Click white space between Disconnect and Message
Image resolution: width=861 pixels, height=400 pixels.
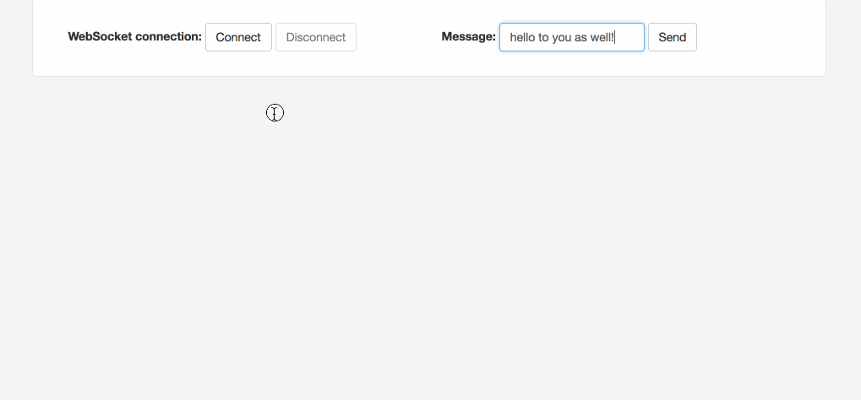click(397, 37)
